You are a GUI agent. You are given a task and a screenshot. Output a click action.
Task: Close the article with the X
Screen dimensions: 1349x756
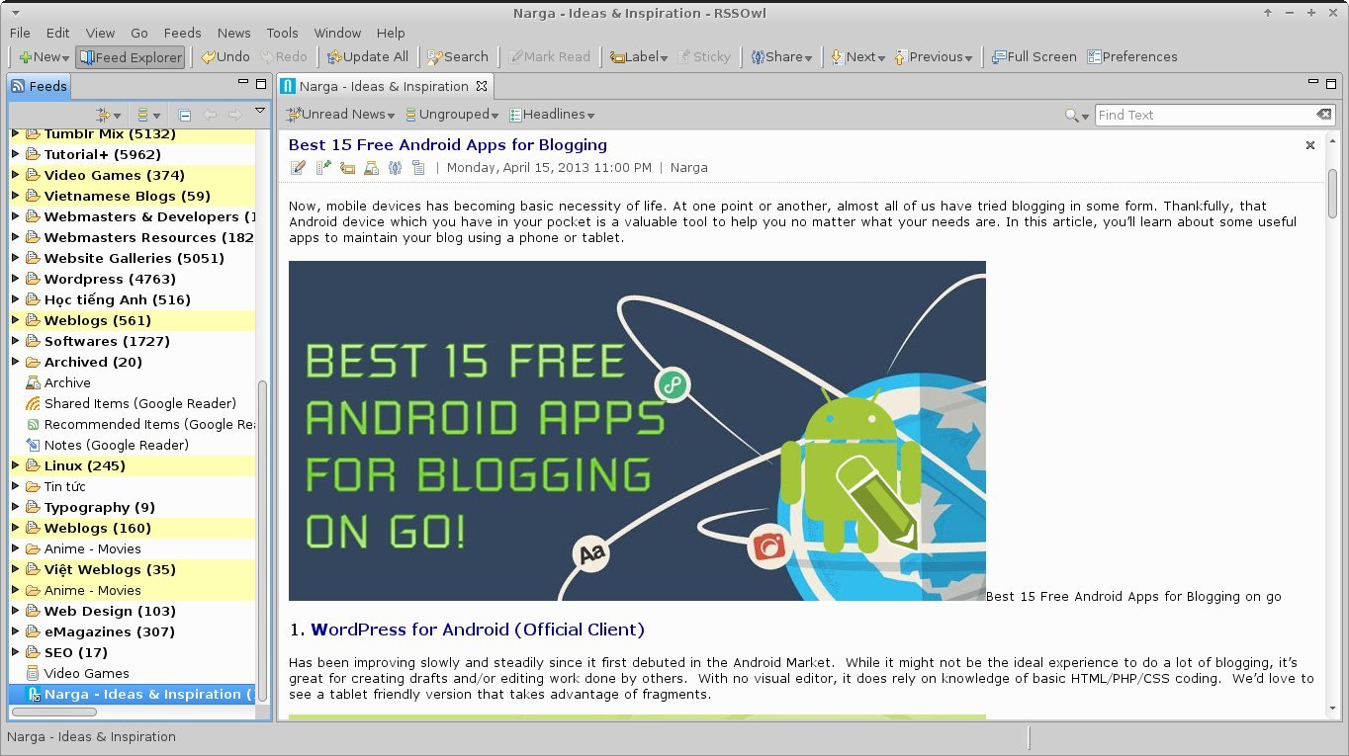pos(1310,145)
